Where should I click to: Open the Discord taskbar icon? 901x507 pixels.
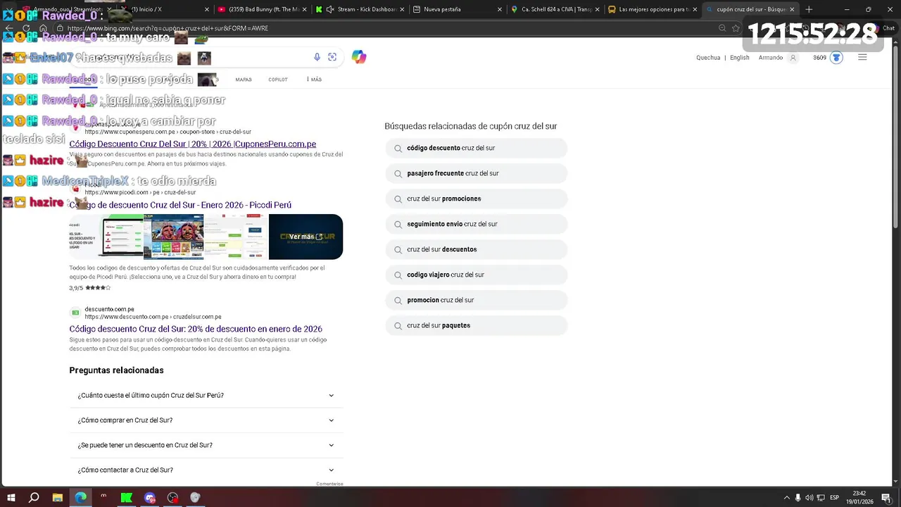[x=149, y=497]
